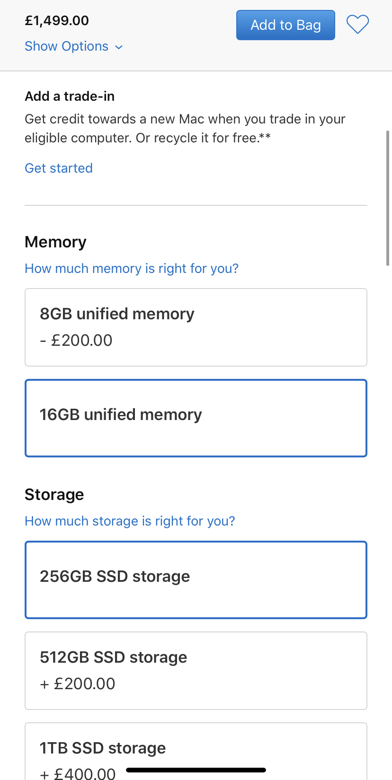Viewport: 392px width, 780px height.
Task: Select the 8GB unified memory option
Action: (196, 327)
